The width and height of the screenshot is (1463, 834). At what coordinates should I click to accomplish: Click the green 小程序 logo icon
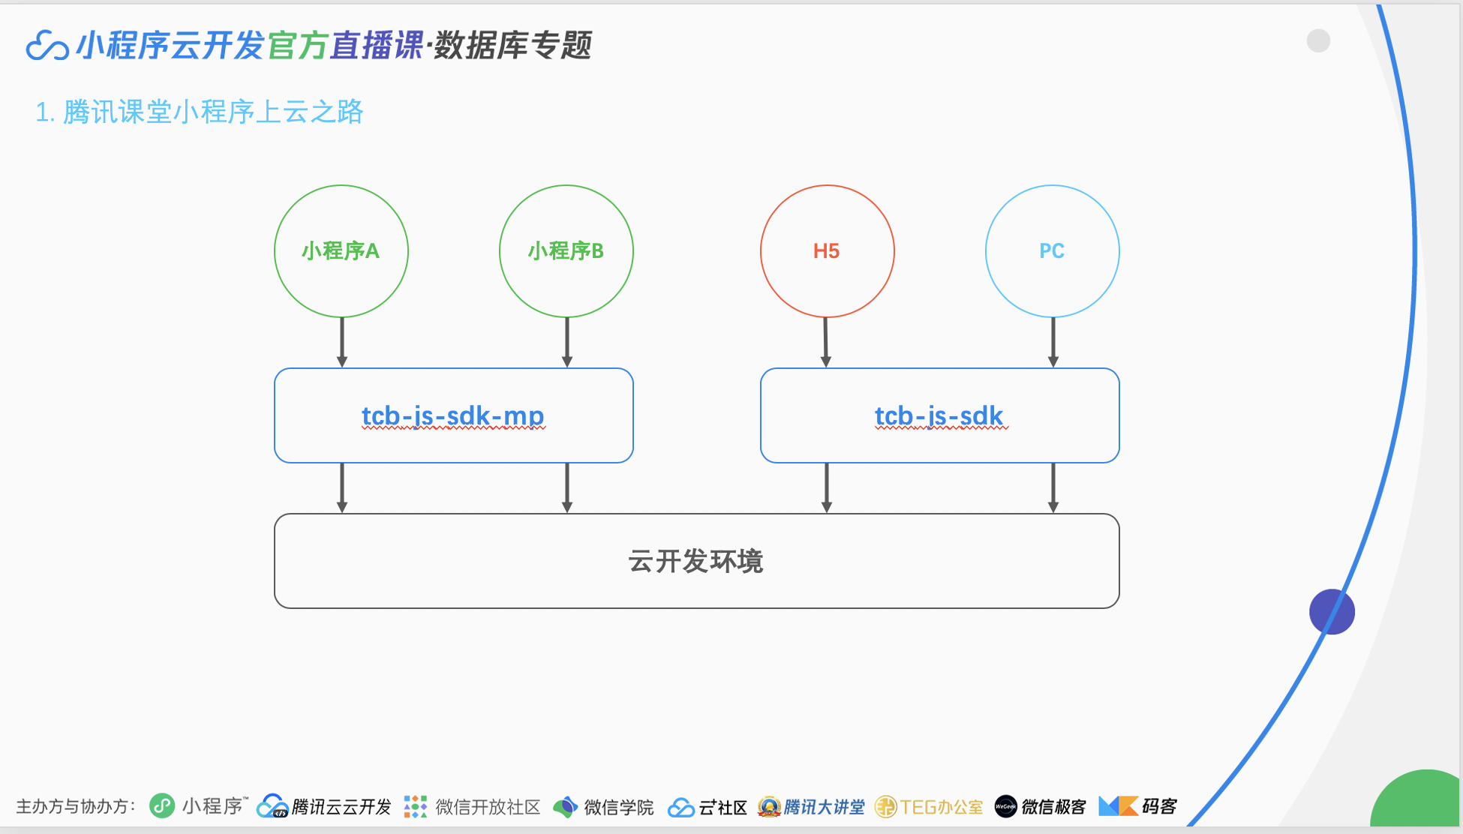tap(162, 806)
